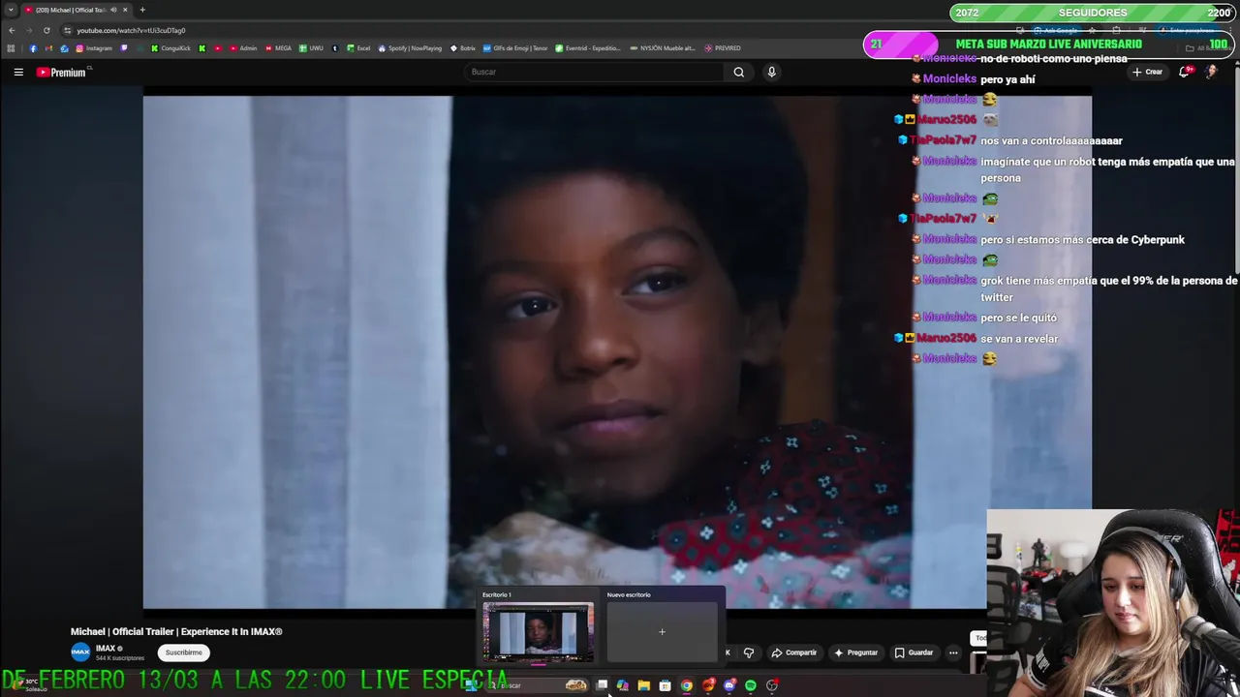This screenshot has width=1240, height=697.
Task: Open the YouTube hamburger guide menu
Action: click(18, 72)
